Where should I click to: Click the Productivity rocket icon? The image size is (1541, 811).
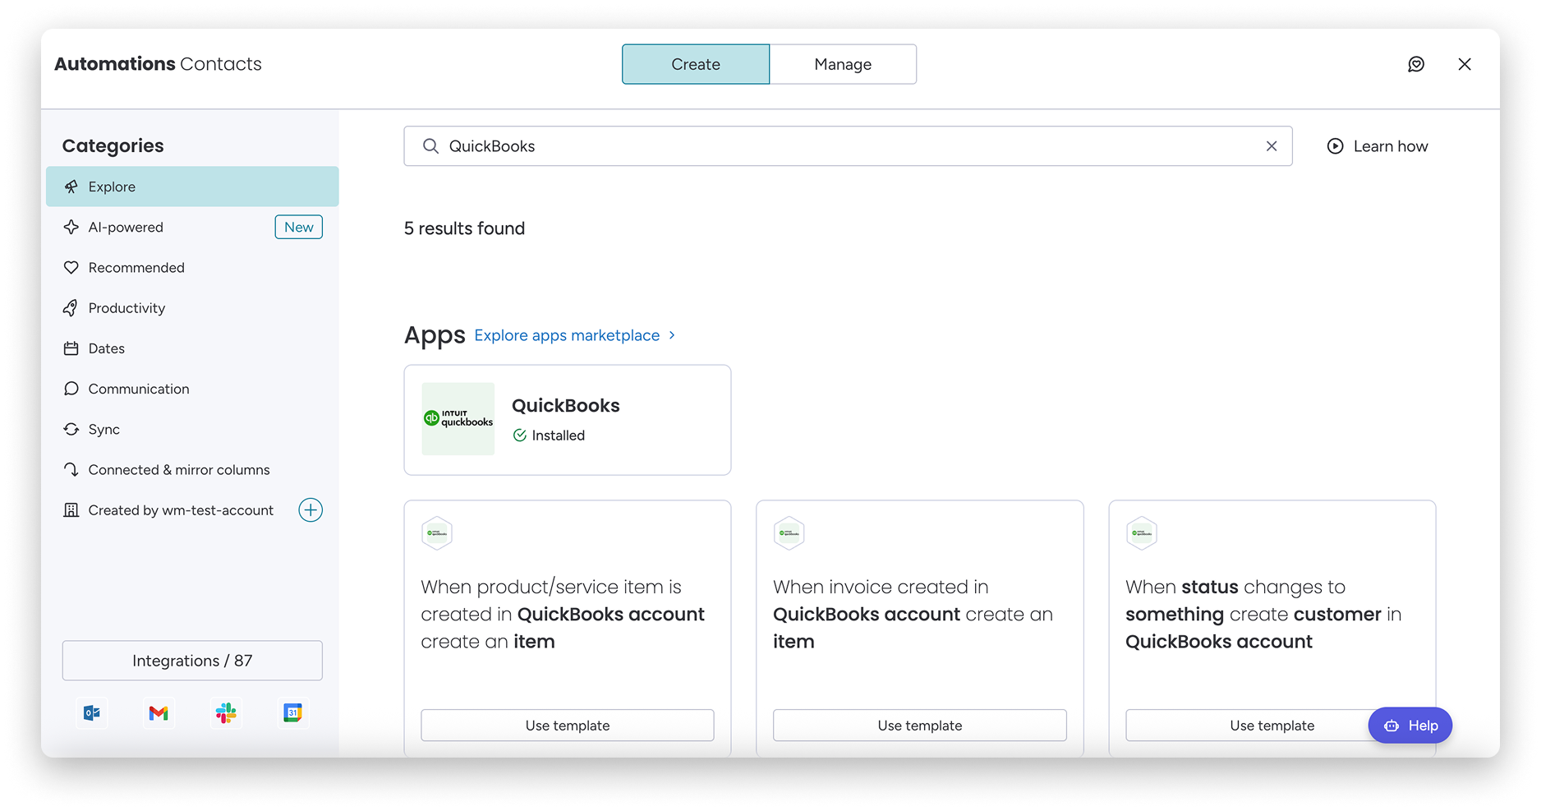[x=71, y=307]
